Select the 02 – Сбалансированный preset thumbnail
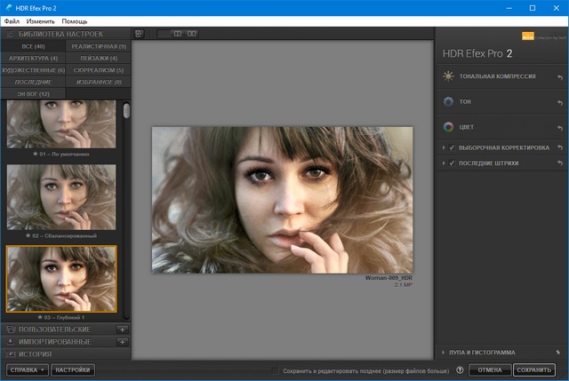569x381 pixels. (61, 198)
